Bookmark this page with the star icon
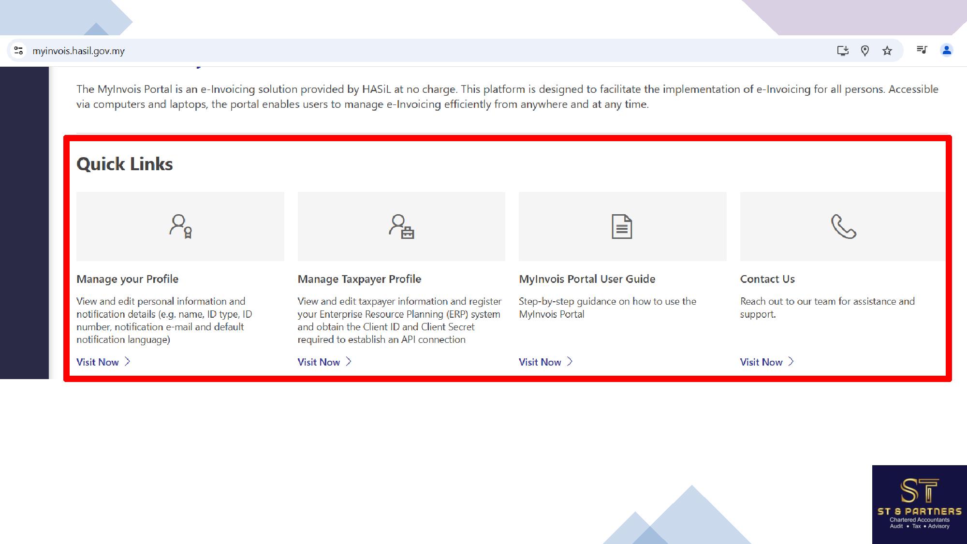Image resolution: width=967 pixels, height=544 pixels. (x=887, y=50)
